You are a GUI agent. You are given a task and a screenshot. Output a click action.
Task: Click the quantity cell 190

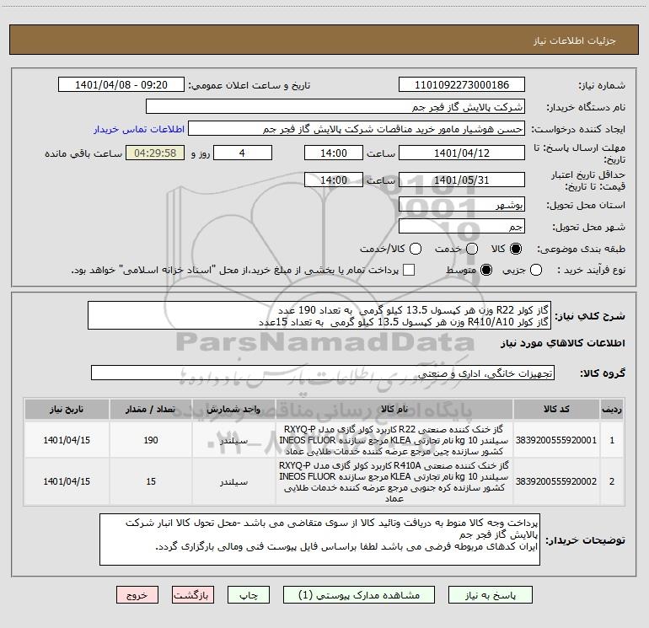click(x=151, y=440)
